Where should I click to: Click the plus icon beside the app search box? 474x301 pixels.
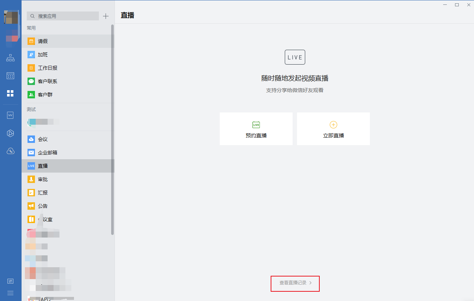click(x=106, y=16)
